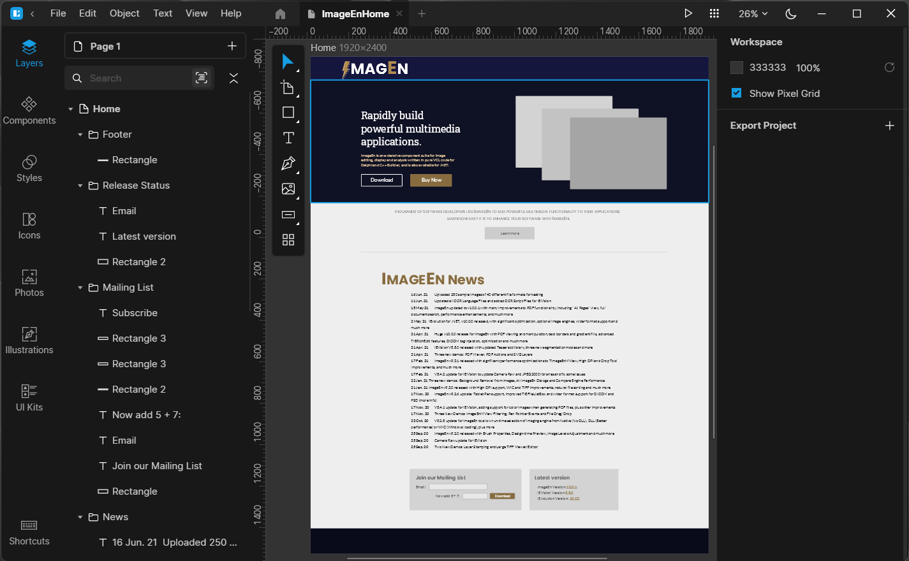The image size is (909, 561).
Task: Add an export preset for project
Action: point(890,126)
